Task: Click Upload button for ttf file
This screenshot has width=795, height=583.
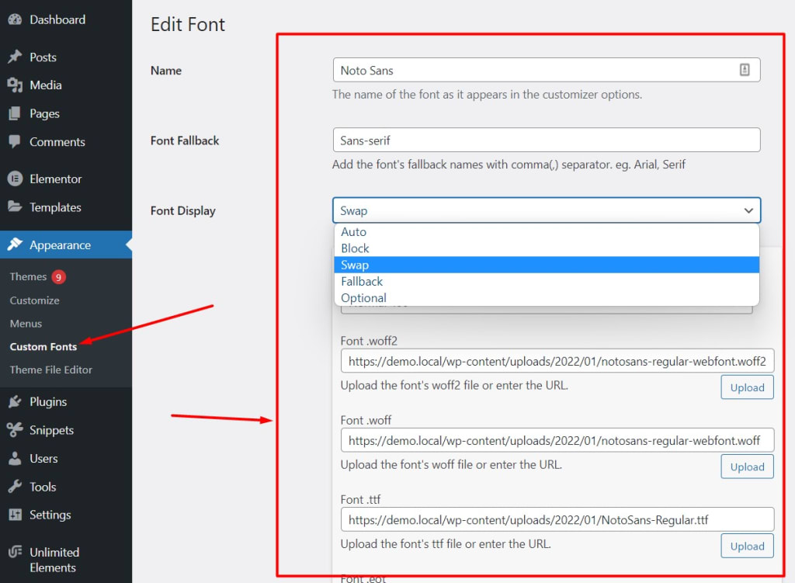Action: click(x=748, y=546)
